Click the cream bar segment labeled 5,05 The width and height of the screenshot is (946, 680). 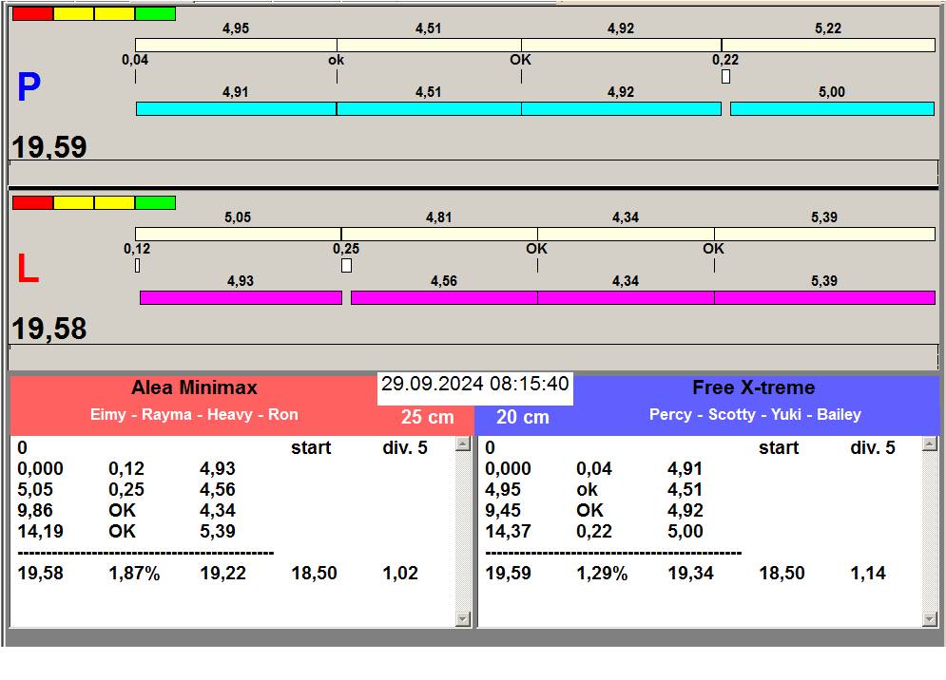(x=239, y=234)
